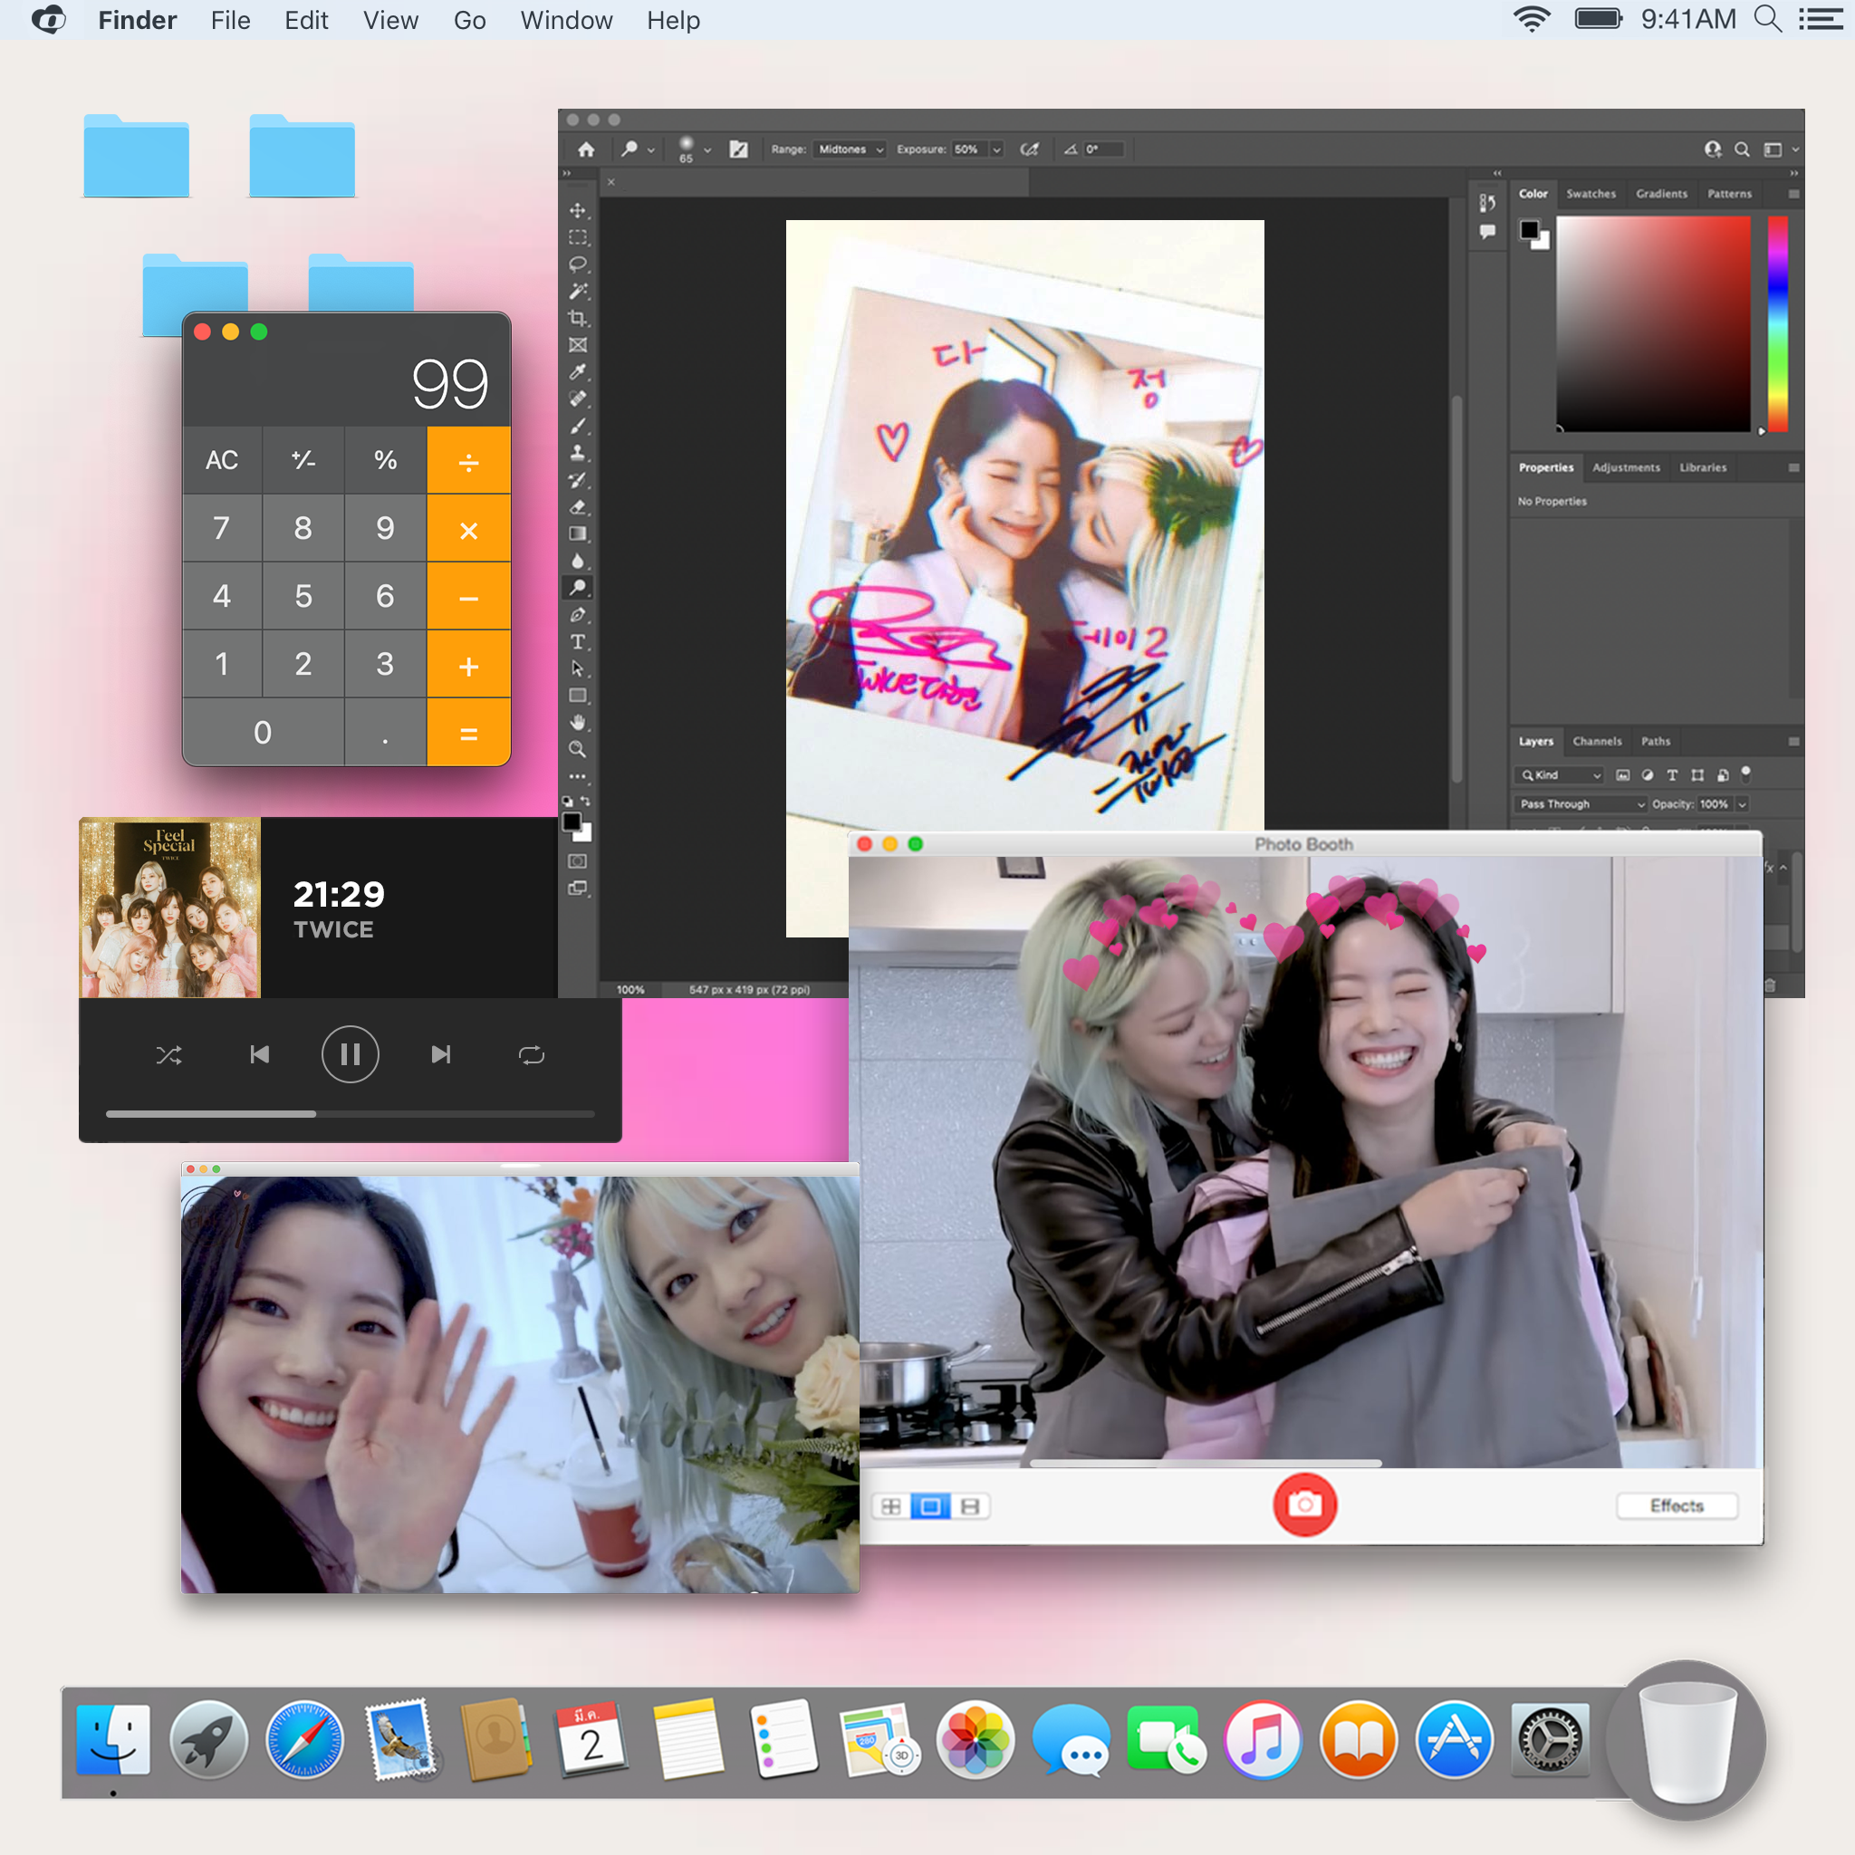Click Photoshop's Home icon
The height and width of the screenshot is (1855, 1855).
(x=586, y=149)
